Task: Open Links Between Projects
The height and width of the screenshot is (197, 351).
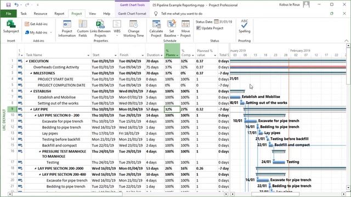Action: (100, 28)
